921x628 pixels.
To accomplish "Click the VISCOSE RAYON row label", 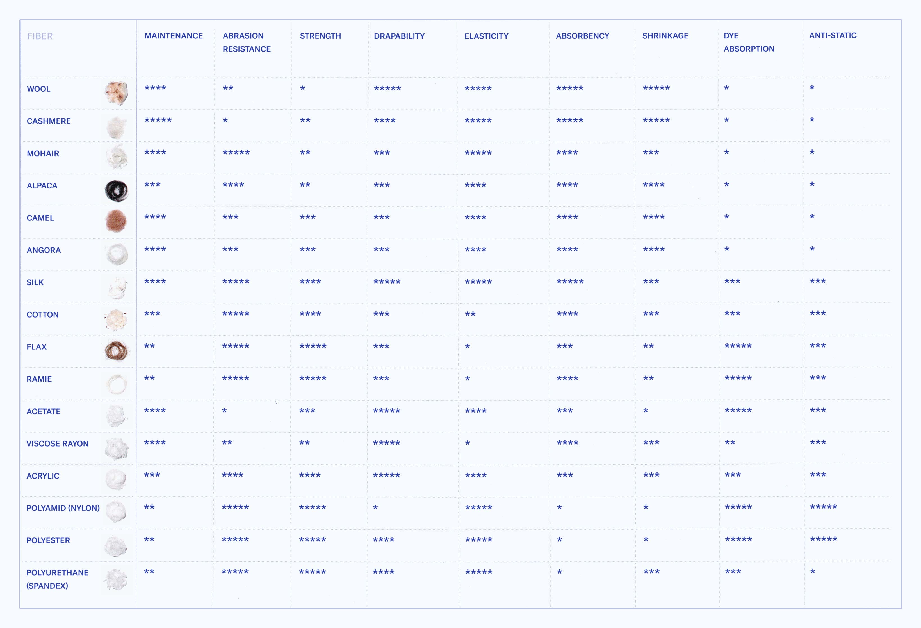I will 58,444.
